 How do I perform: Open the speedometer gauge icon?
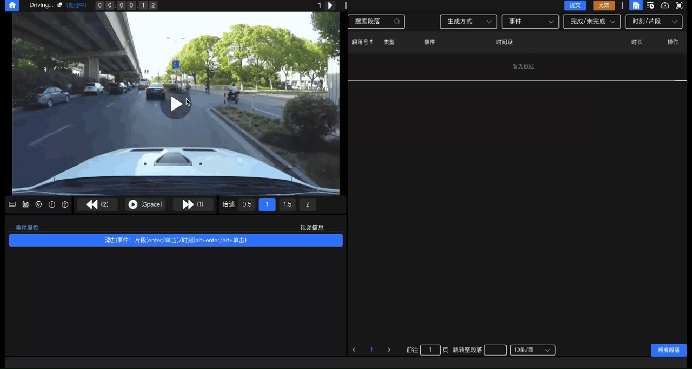[665, 5]
